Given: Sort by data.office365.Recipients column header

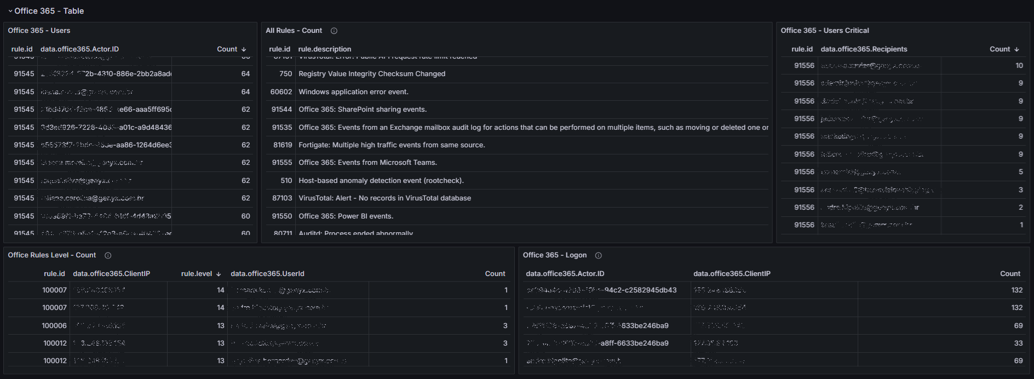Looking at the screenshot, I should (864, 49).
